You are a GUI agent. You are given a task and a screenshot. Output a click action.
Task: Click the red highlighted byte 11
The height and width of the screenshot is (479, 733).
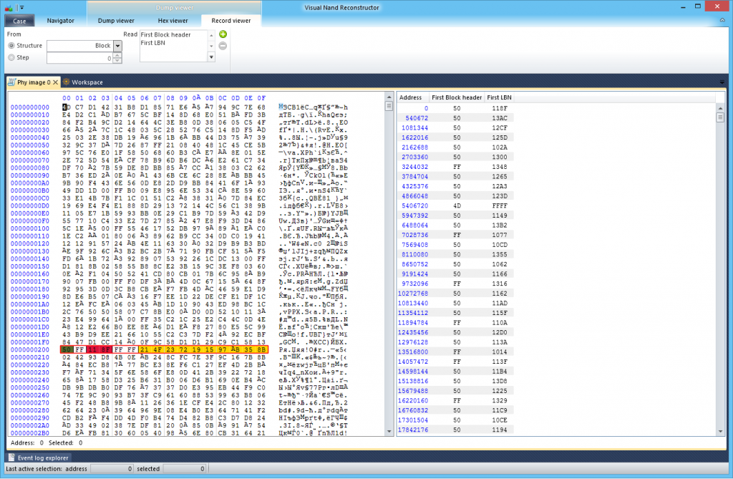(x=92, y=349)
